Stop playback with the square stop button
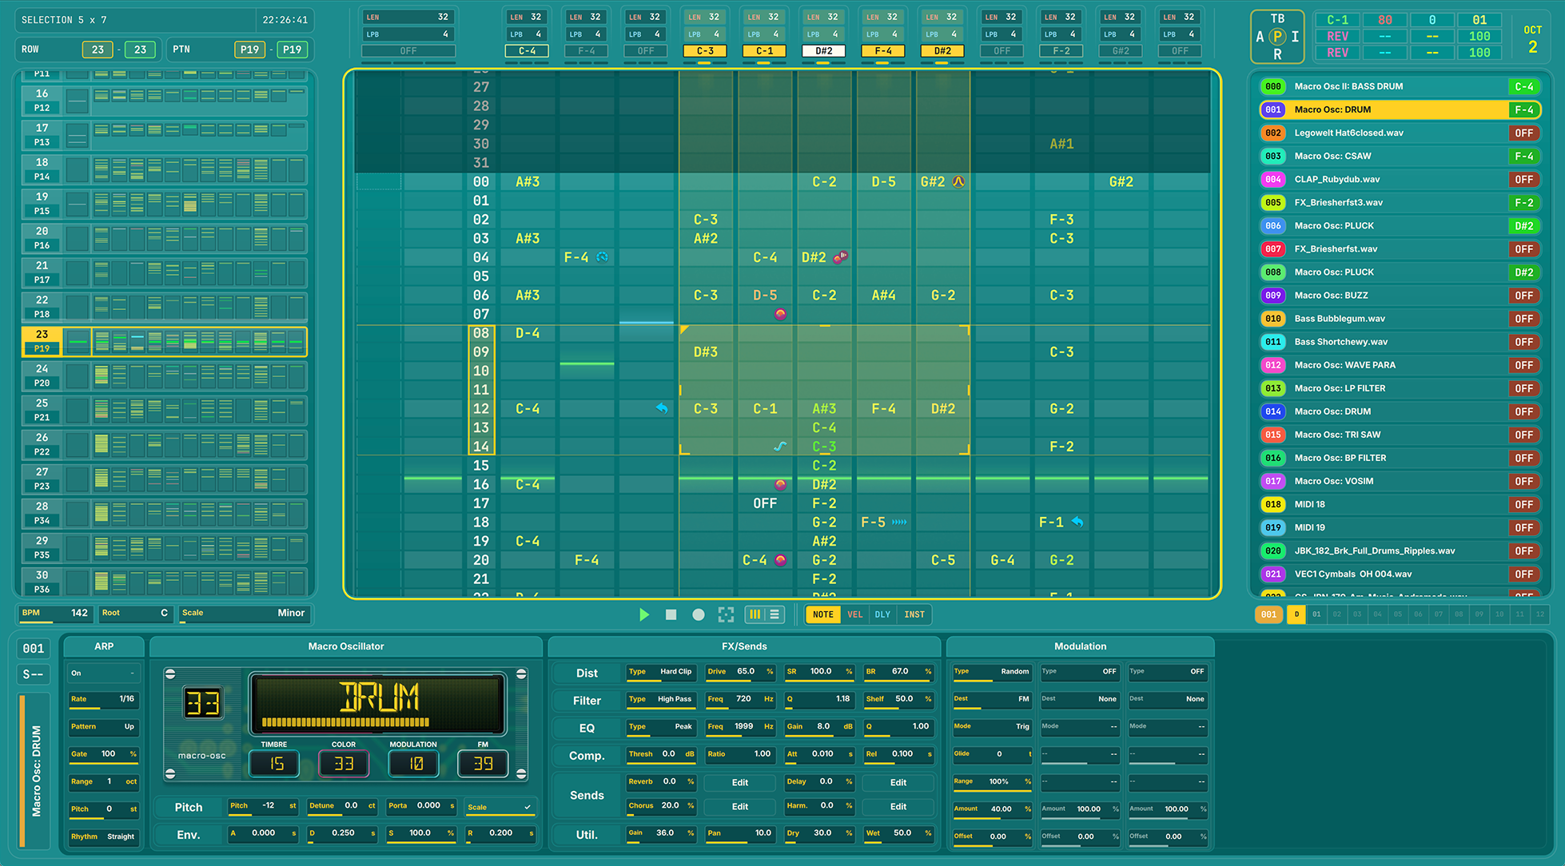The width and height of the screenshot is (1565, 866). pos(671,614)
